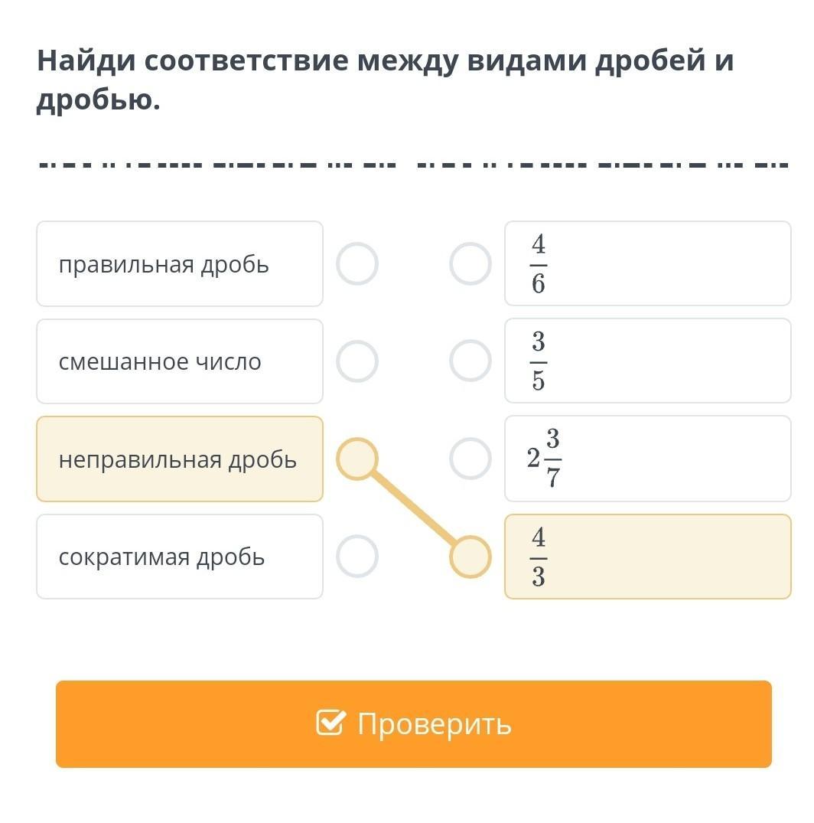Click the dashed divider under the heading
Viewport: 814px width, 823px height.
click(413, 165)
